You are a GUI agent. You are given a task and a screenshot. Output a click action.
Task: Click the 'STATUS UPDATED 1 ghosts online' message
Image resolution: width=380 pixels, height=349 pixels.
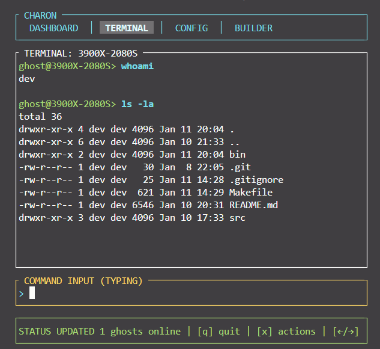pyautogui.click(x=100, y=332)
